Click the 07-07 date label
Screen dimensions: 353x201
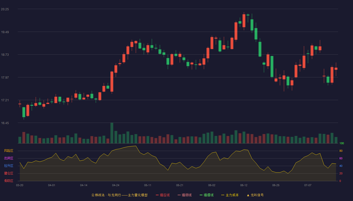click(308, 185)
